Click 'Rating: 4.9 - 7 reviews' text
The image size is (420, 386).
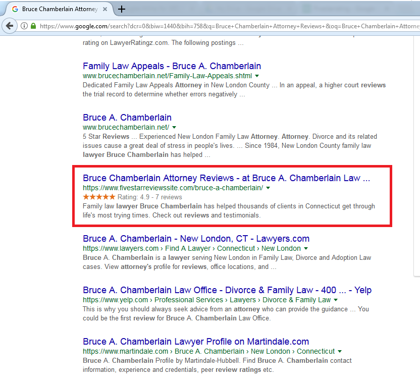[150, 197]
